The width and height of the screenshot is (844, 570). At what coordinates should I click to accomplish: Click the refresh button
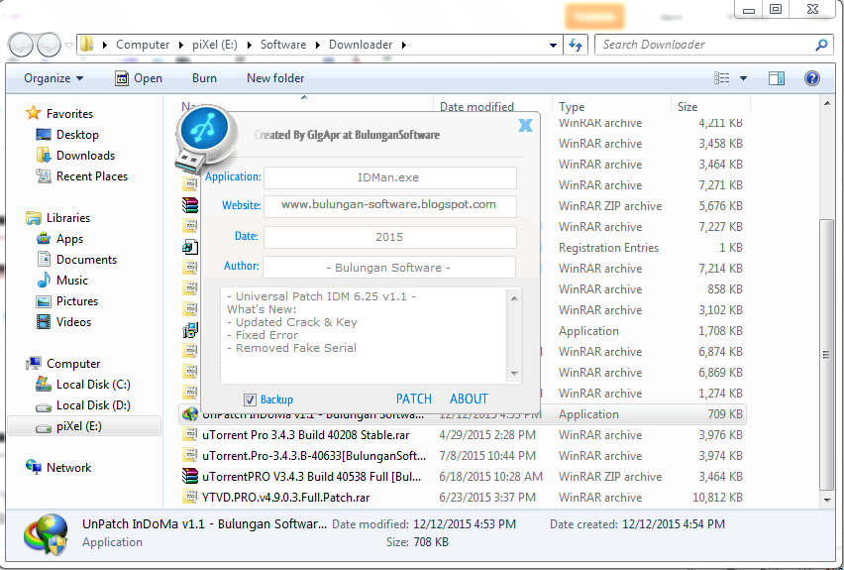click(x=576, y=45)
